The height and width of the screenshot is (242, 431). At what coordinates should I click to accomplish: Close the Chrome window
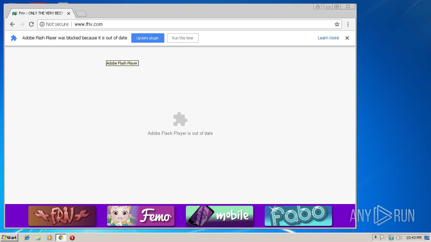pos(348,6)
